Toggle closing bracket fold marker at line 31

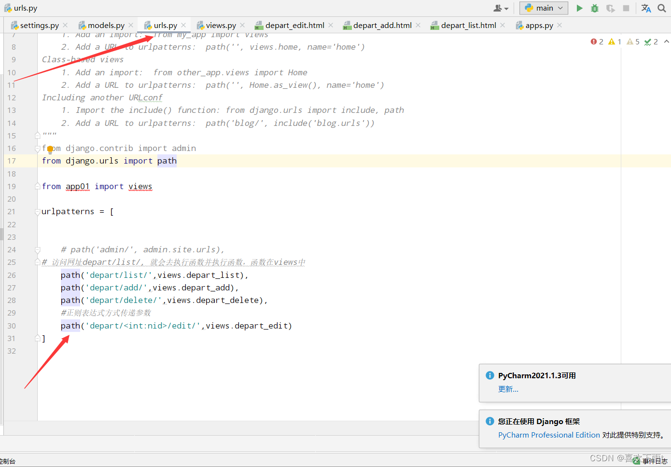(x=37, y=338)
